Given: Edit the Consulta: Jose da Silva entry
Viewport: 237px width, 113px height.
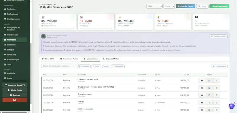Looking at the screenshot, I should coord(209,80).
